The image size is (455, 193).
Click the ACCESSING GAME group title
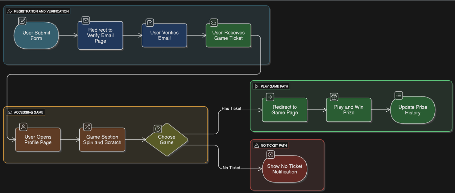coord(29,112)
